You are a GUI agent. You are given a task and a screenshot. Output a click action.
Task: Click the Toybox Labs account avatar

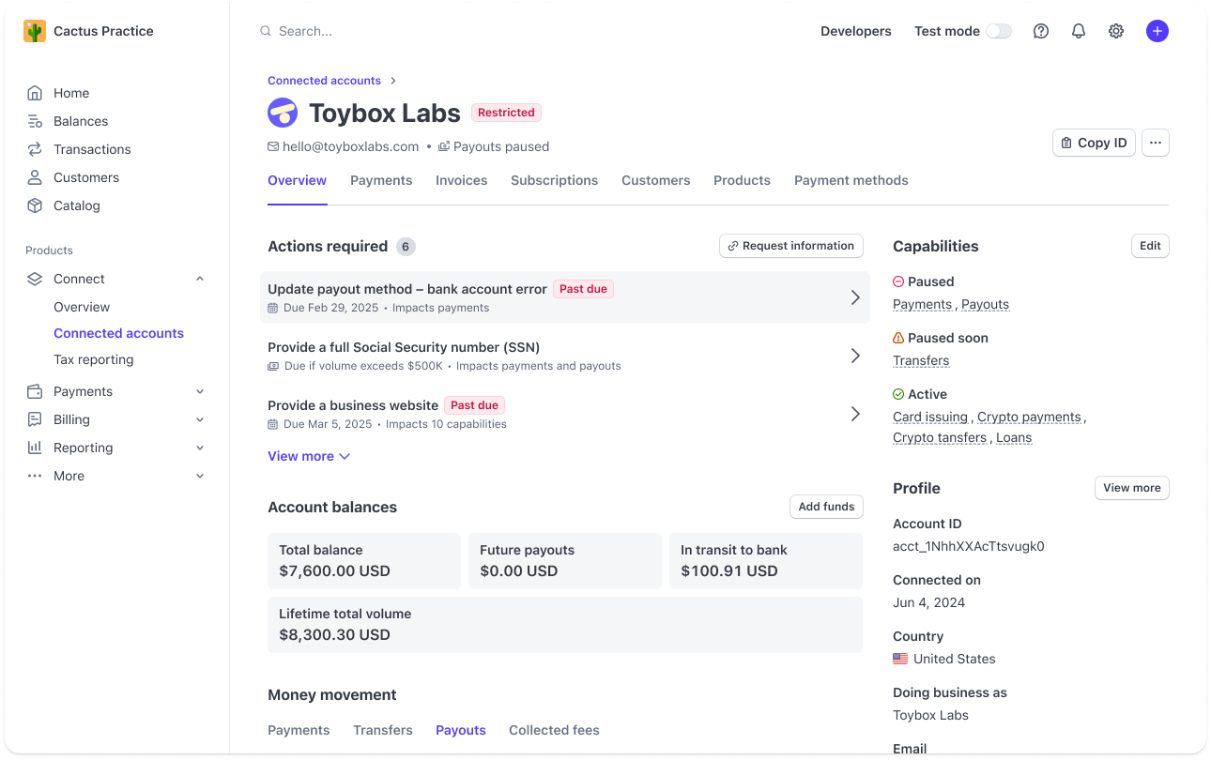pyautogui.click(x=283, y=113)
